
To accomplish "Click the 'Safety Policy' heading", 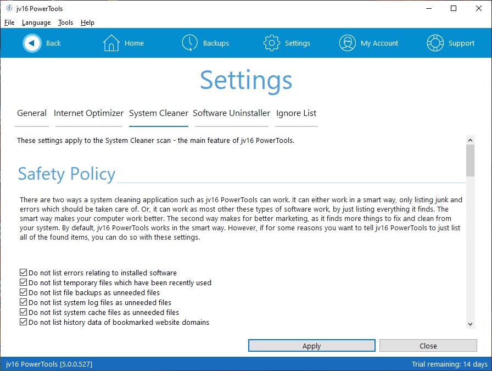I will (66, 174).
